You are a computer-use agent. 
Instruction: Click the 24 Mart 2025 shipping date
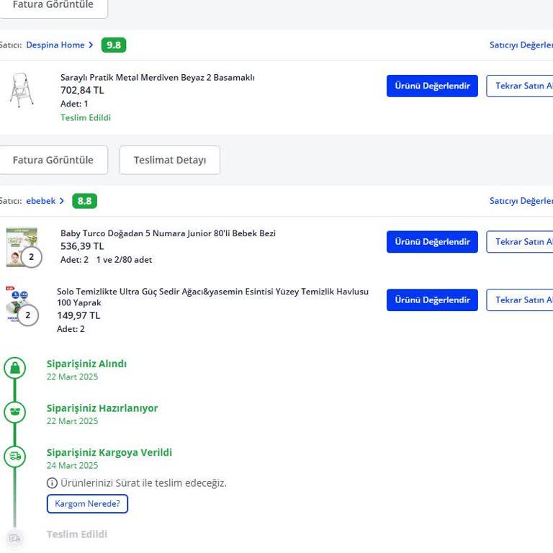(72, 466)
